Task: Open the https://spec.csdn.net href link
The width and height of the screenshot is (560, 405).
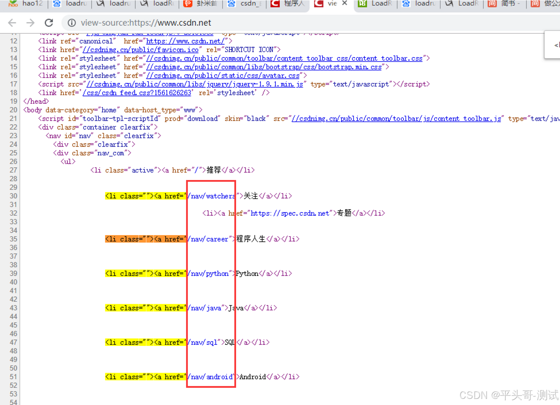Action: pos(290,213)
